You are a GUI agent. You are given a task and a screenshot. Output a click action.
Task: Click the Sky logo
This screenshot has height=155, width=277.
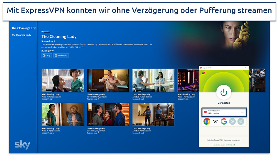point(22,144)
